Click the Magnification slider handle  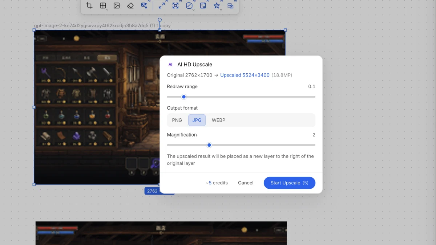pos(209,145)
